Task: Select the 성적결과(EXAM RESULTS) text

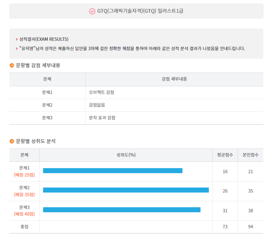Action: [44, 39]
